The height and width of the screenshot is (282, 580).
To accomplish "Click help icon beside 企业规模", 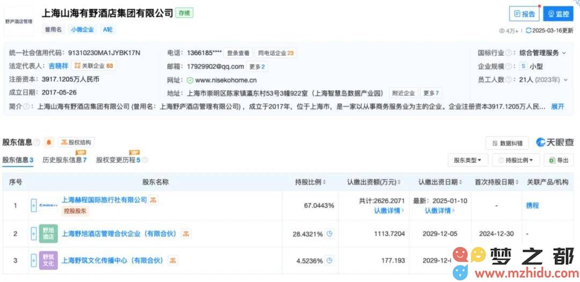I will (x=509, y=67).
